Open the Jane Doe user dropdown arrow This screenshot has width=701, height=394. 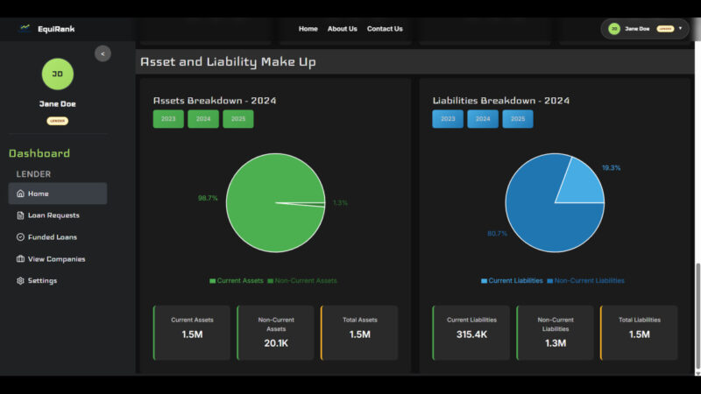(680, 28)
